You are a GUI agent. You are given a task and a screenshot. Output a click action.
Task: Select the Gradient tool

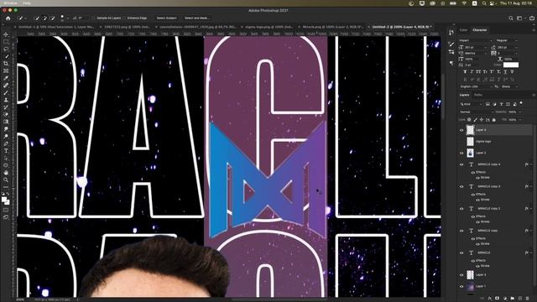tap(6, 122)
